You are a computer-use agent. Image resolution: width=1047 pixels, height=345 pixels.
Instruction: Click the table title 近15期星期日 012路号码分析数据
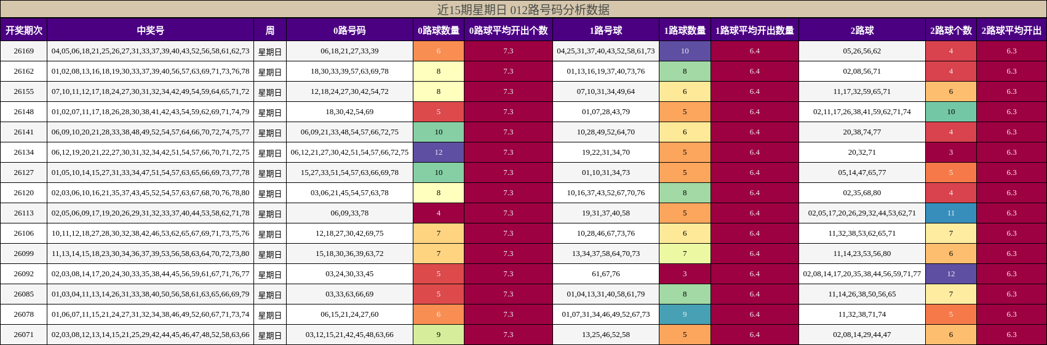click(x=523, y=9)
